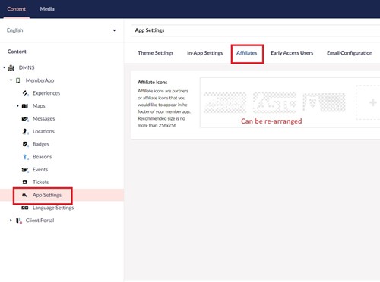Viewport: 380px width, 282px height.
Task: Click the DMNS building icon
Action: 11,67
